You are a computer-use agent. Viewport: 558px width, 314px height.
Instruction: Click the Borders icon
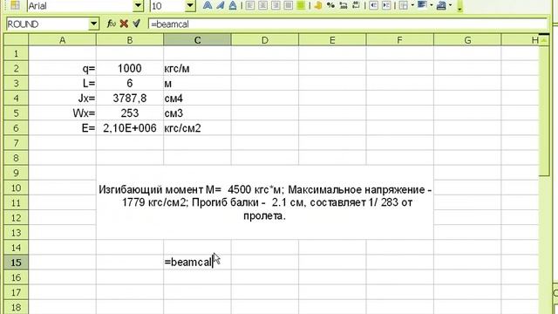tap(403, 5)
